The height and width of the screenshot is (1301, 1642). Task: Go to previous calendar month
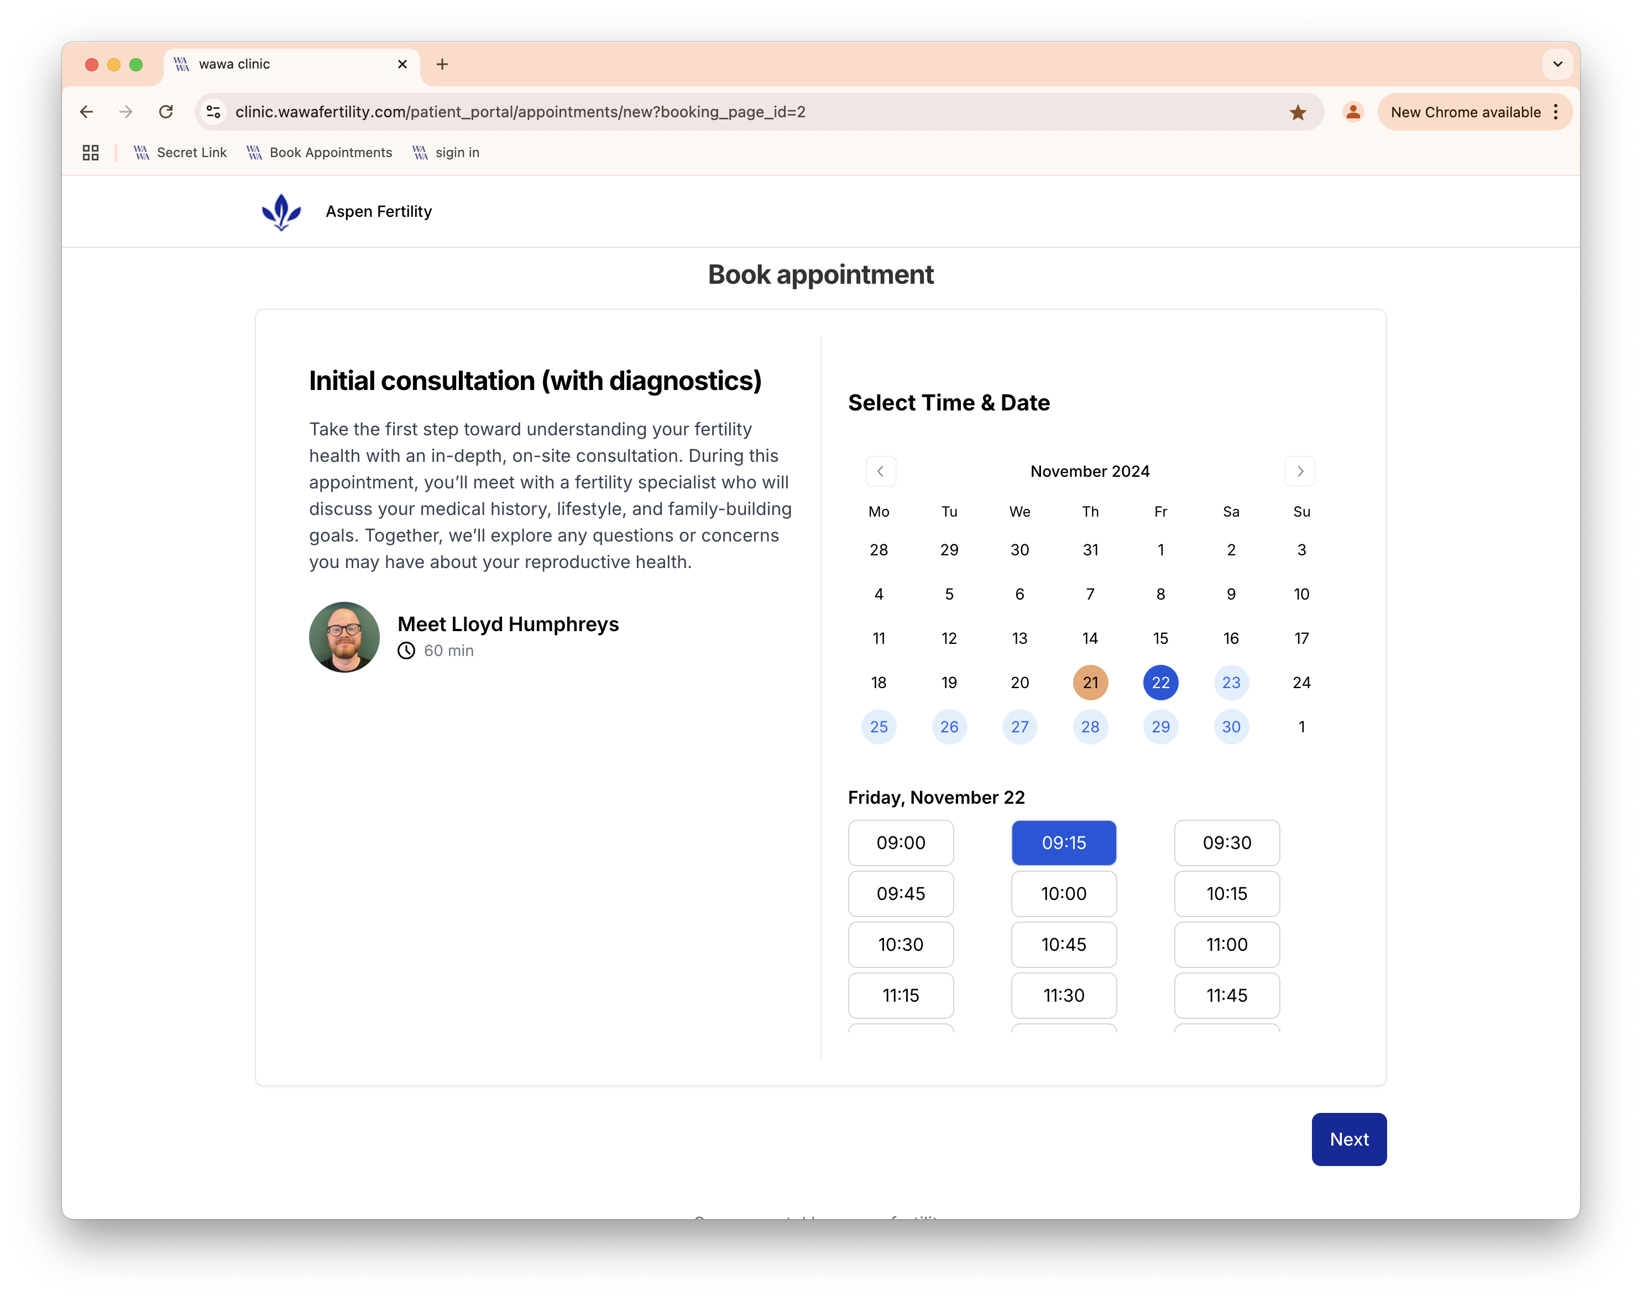pos(881,471)
